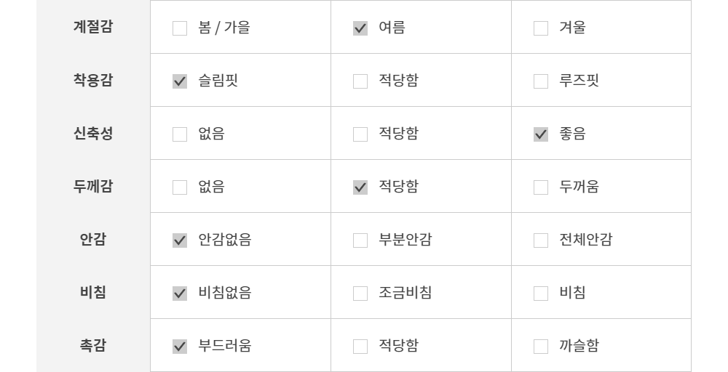
Task: Click the 촉감 row header label
Action: [x=93, y=345]
